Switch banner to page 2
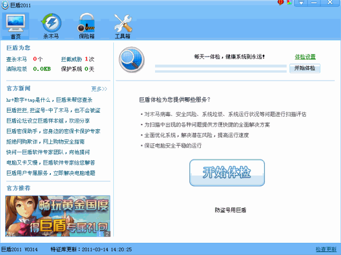This screenshot has width=341, height=255. 107,234
